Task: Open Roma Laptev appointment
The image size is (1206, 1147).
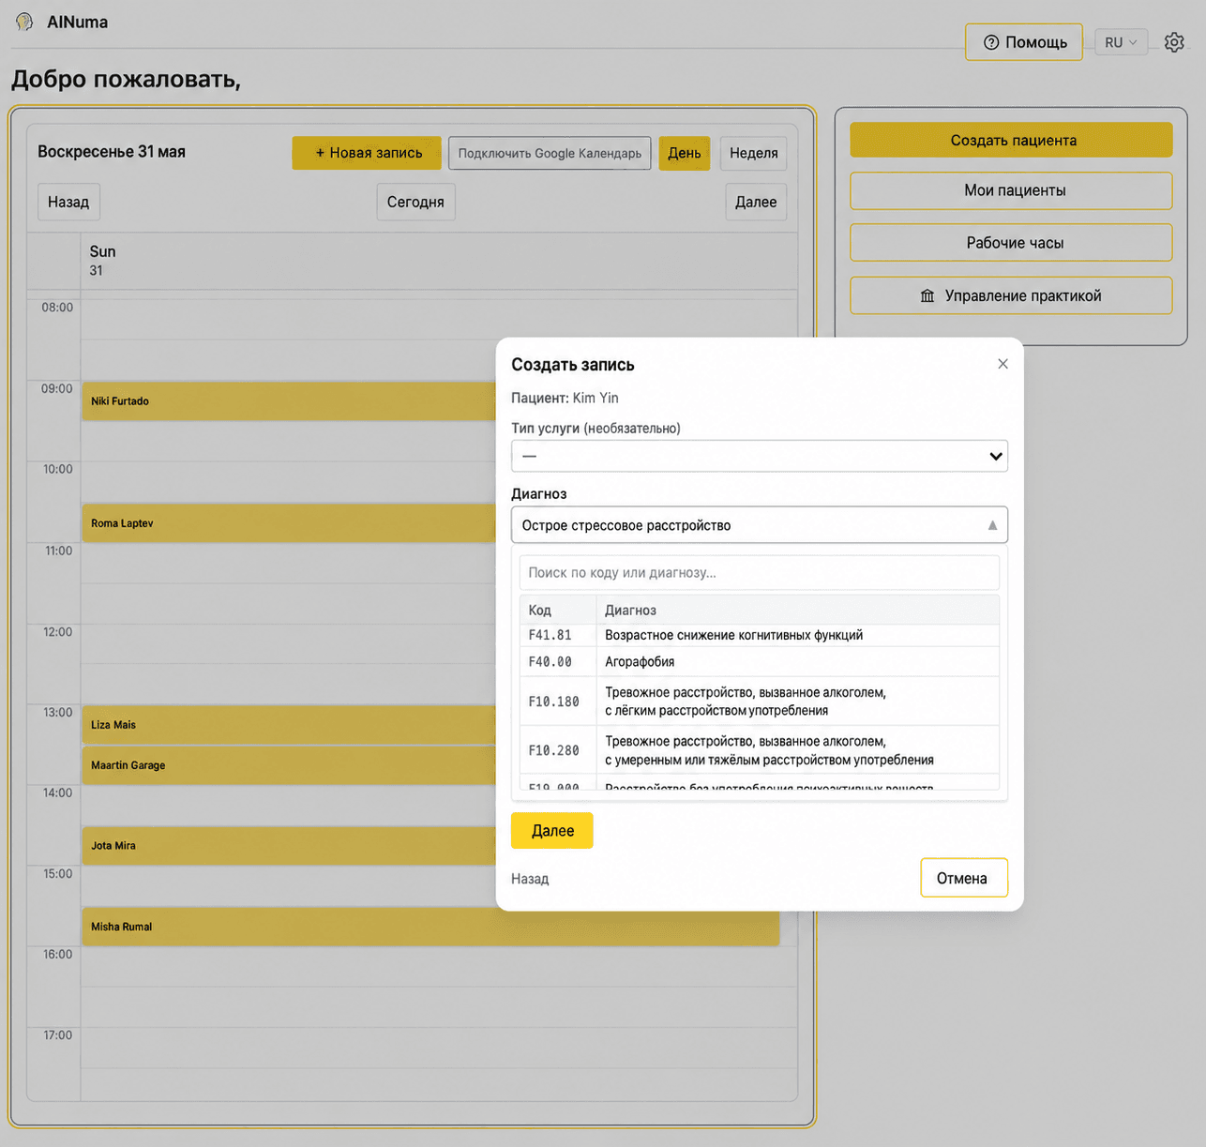Action: [289, 523]
